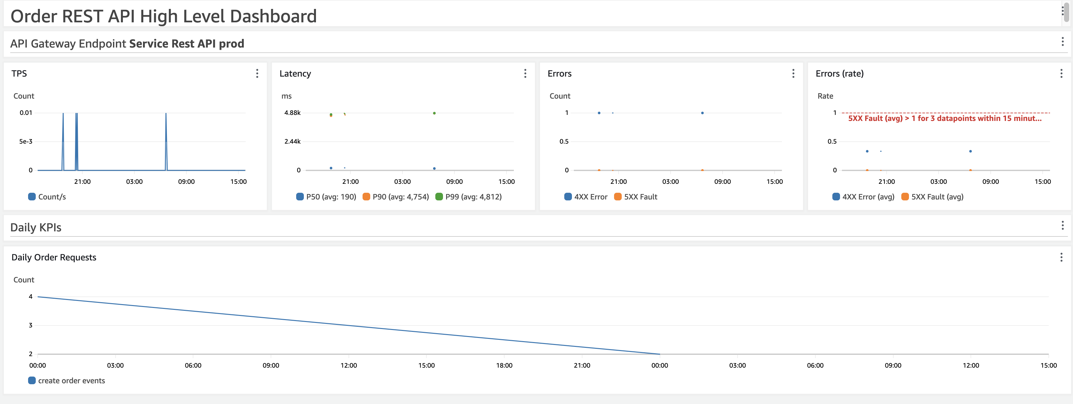1073x404 pixels.
Task: Click the 5XX Fault alarm threshold annotation
Action: pyautogui.click(x=945, y=118)
